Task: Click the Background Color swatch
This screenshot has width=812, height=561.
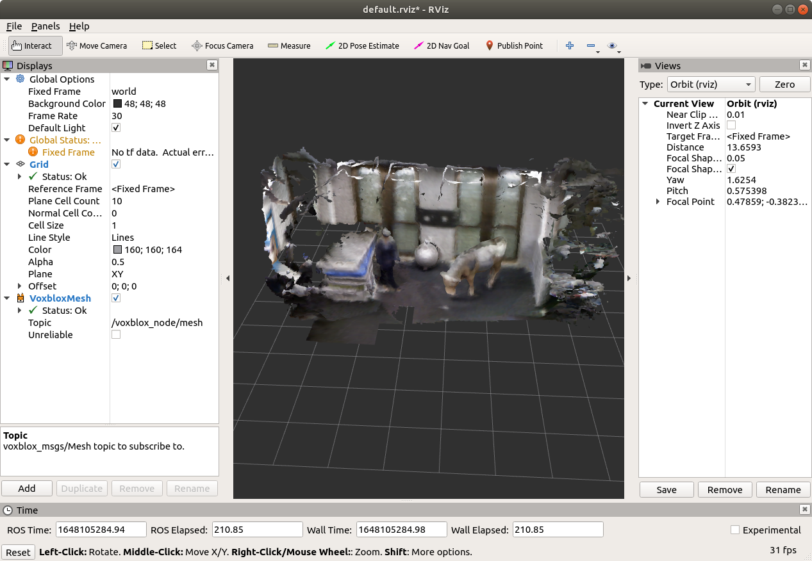Action: (x=118, y=103)
